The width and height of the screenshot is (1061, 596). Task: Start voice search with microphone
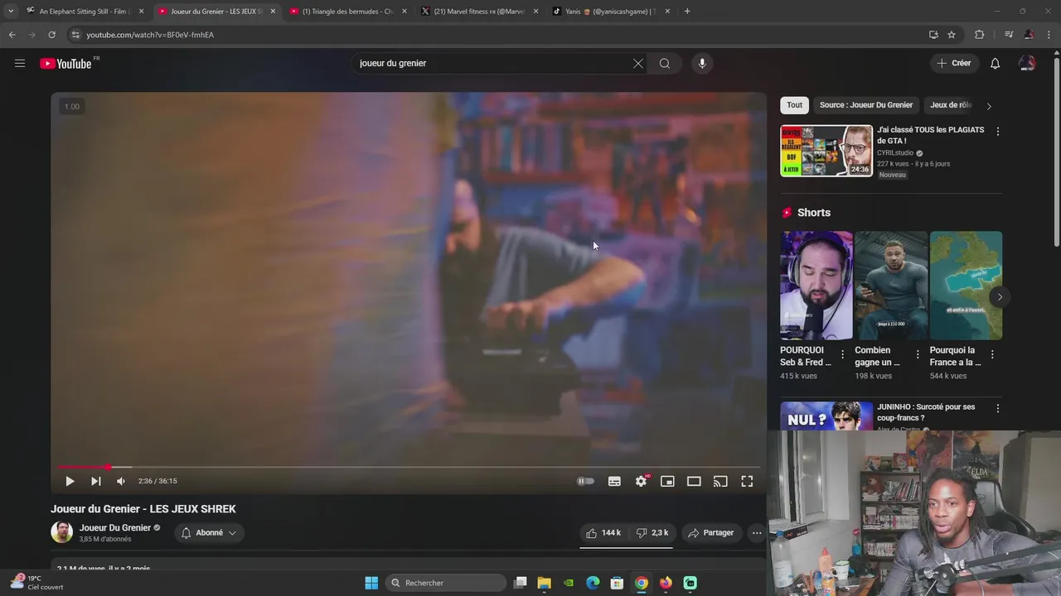(702, 64)
